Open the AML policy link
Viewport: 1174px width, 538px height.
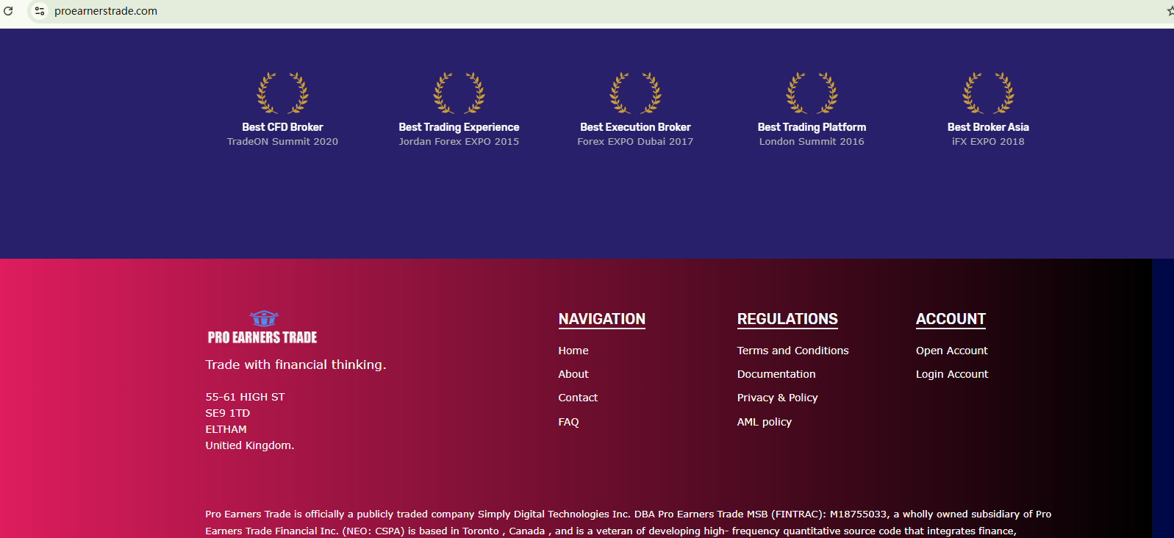[765, 422]
